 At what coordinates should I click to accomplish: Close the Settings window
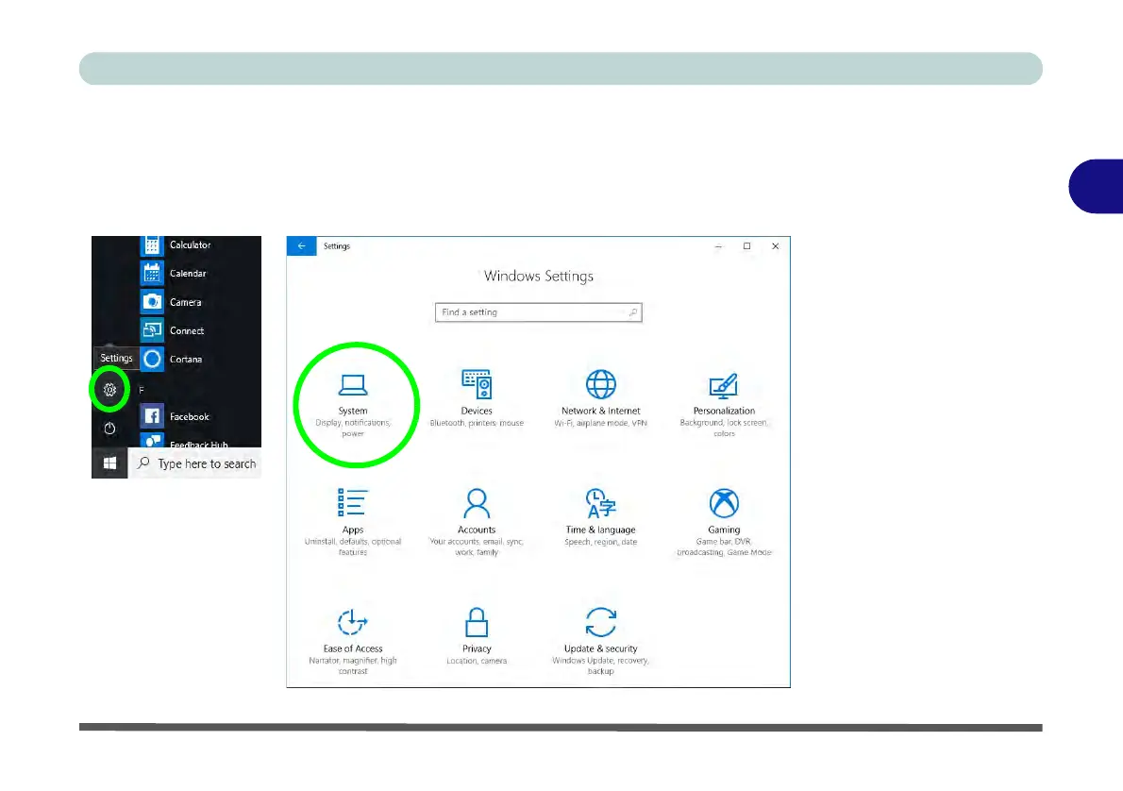click(775, 245)
